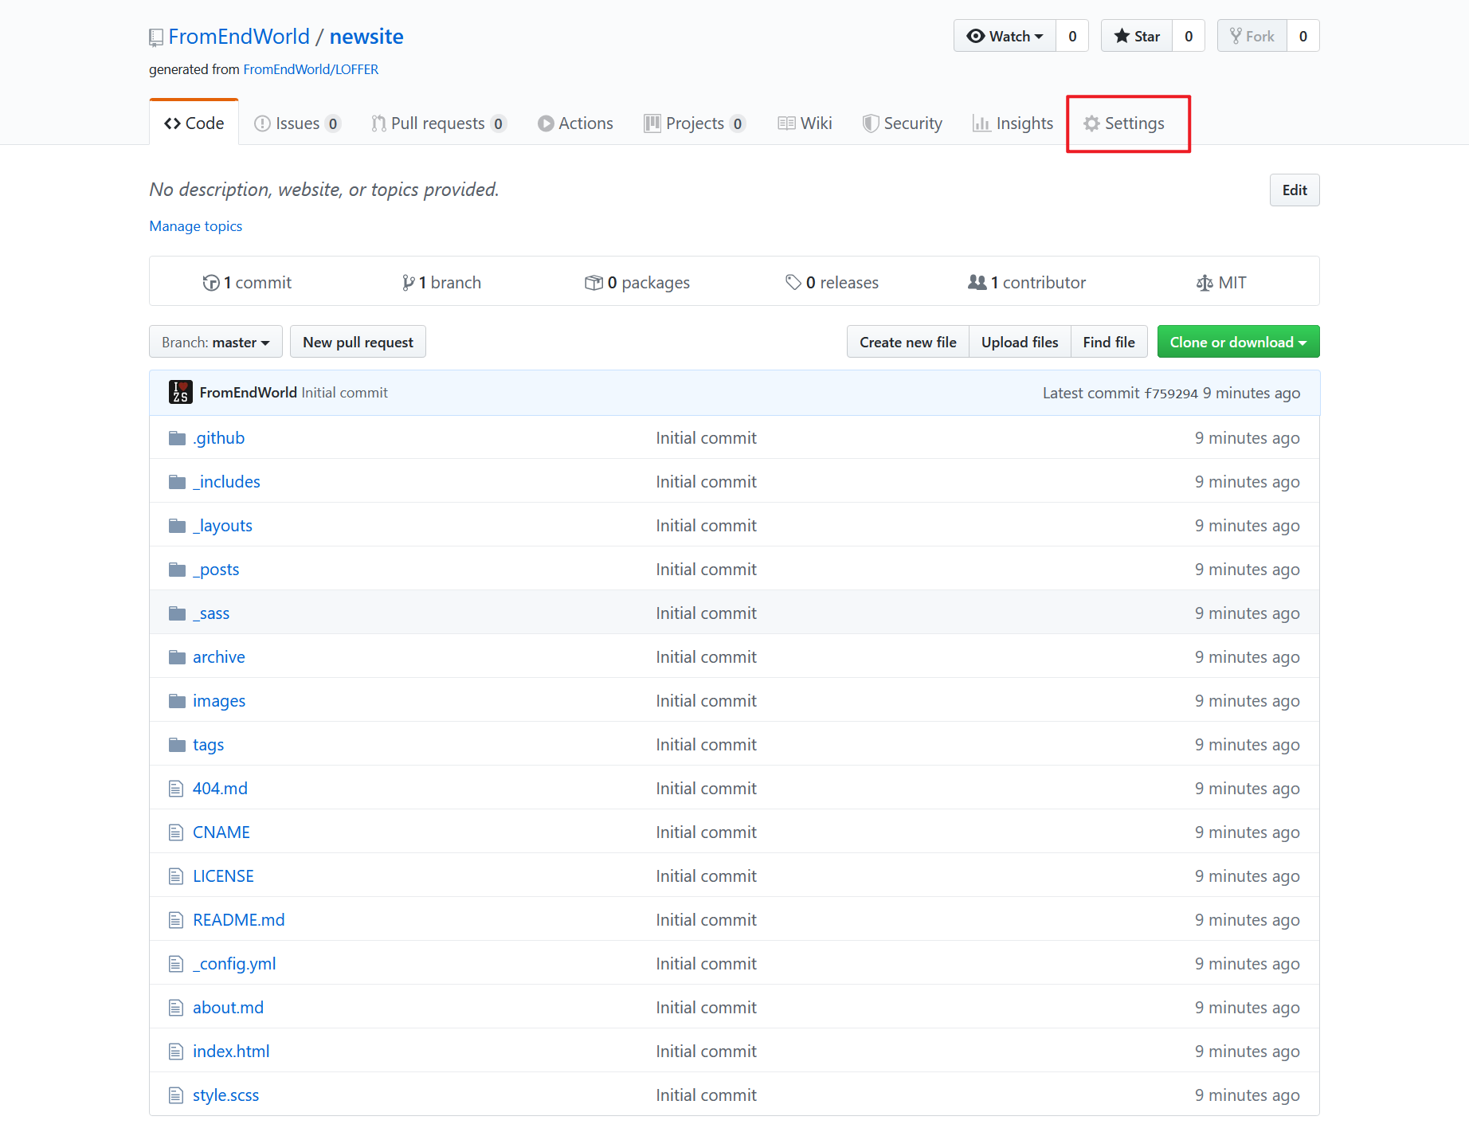Open the FromEndWorld/LOFFER template link
The image size is (1469, 1132).
pos(311,69)
